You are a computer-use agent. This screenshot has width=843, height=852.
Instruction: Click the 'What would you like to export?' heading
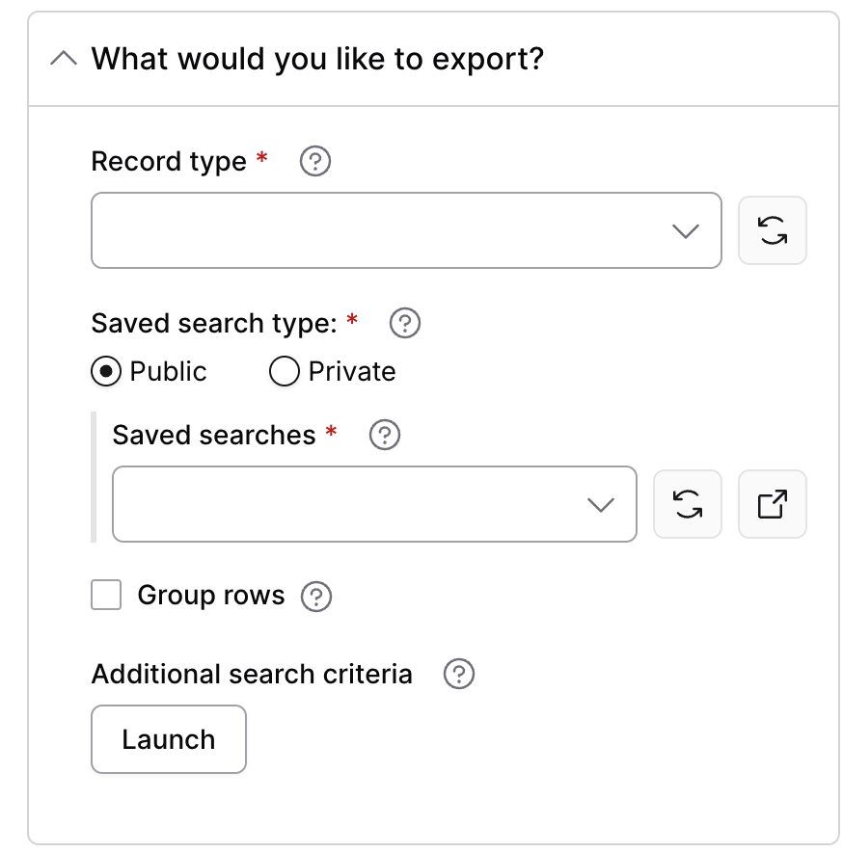tap(317, 59)
